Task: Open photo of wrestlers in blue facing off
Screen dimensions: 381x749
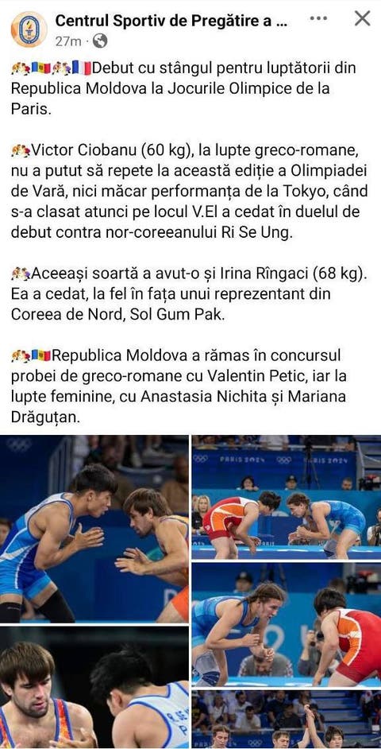Action: pos(94,529)
